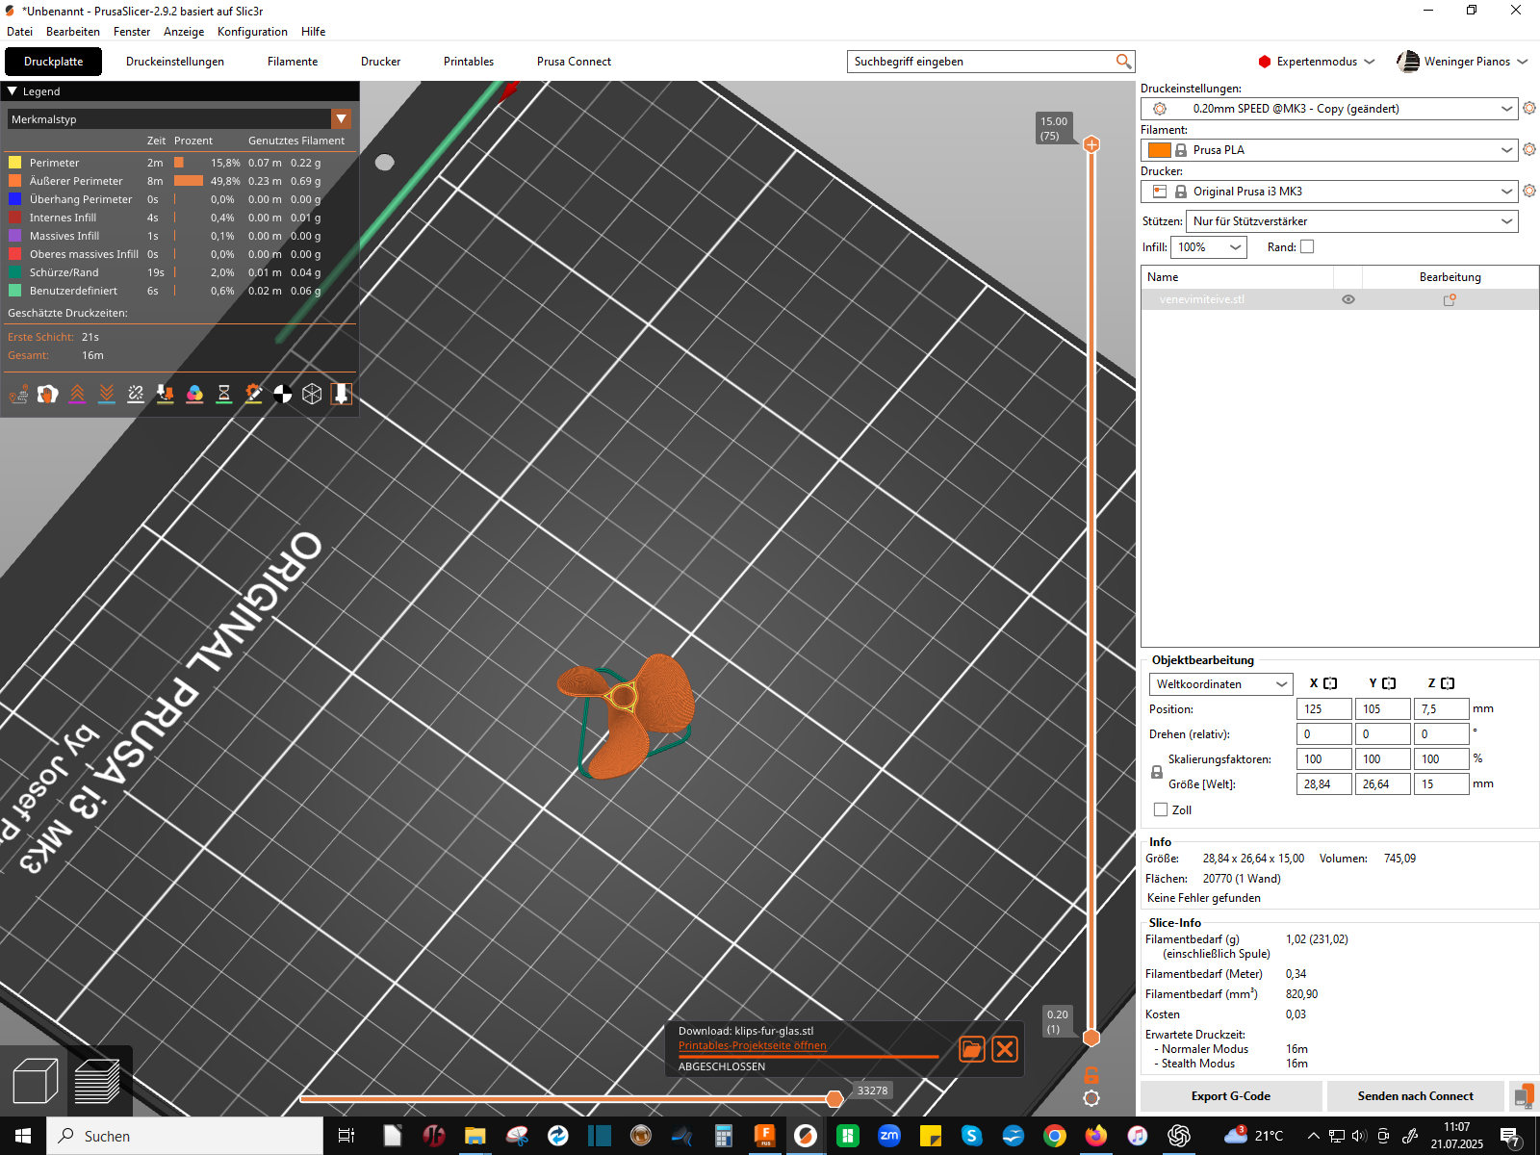Open Filament Prusa PLA dropdown
This screenshot has width=1540, height=1155.
coord(1329,150)
